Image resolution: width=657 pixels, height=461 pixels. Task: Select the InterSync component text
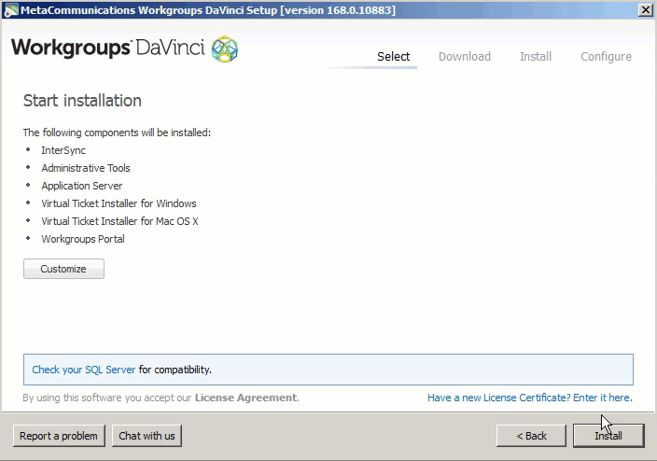pos(63,150)
